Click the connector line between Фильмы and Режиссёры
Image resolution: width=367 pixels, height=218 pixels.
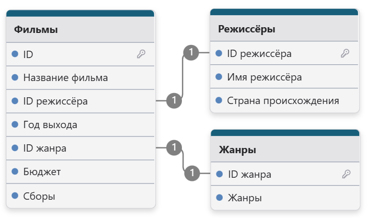182,76
